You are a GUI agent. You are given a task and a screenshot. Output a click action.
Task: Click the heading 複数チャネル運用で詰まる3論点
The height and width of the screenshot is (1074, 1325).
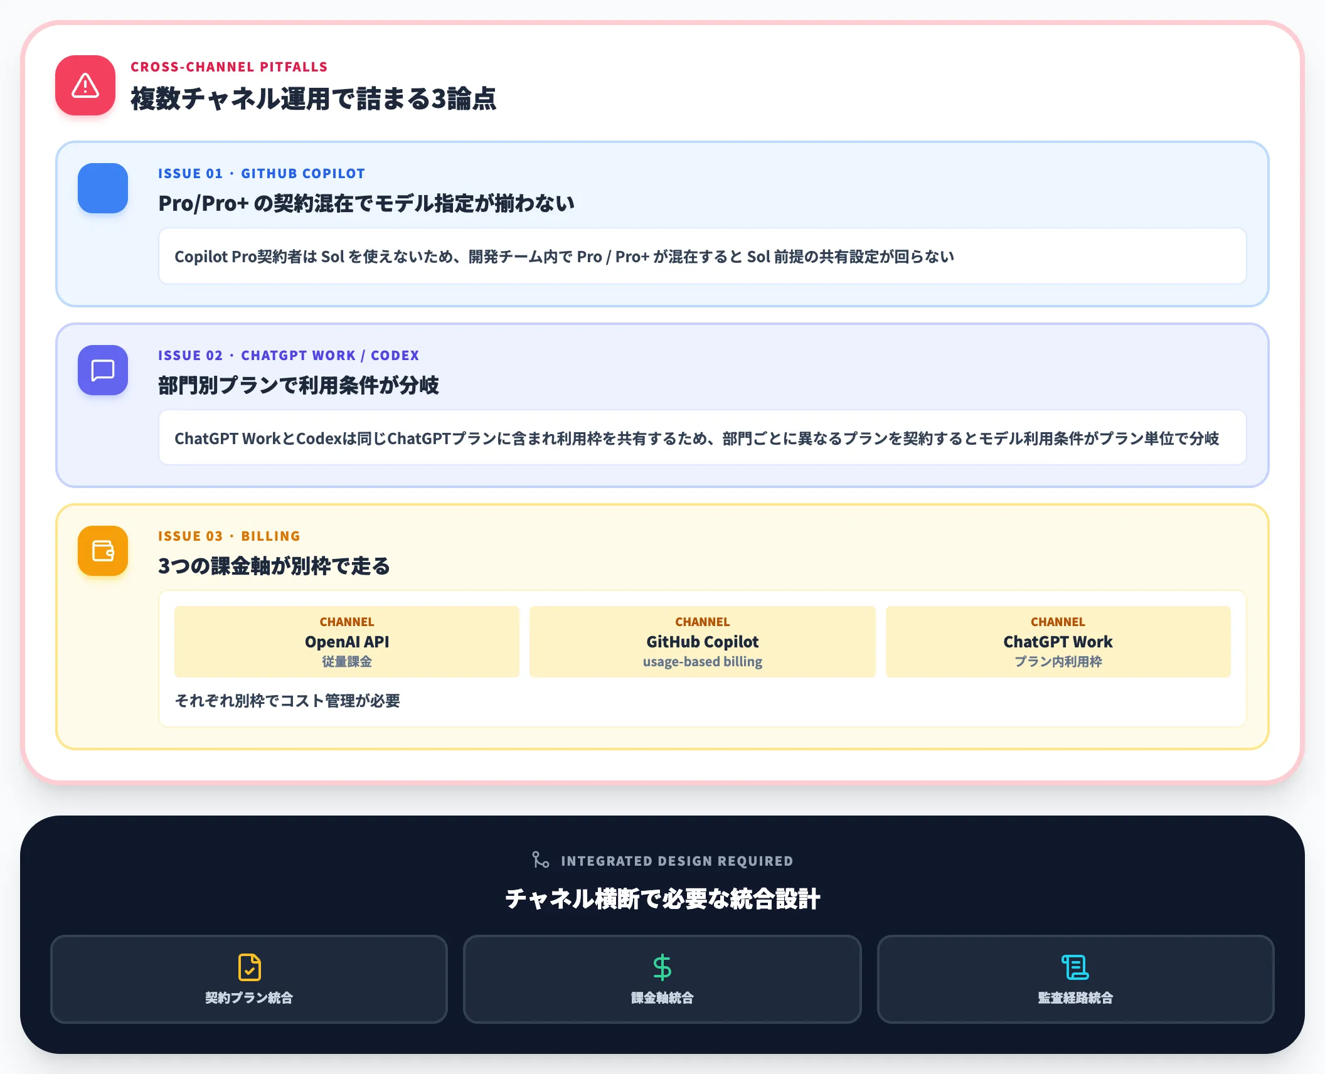[x=313, y=98]
